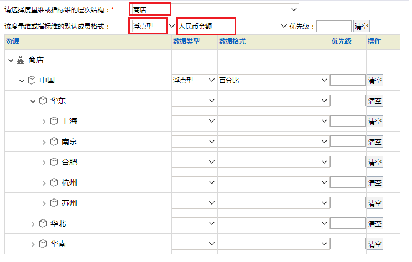Click the cube icon next to 苏州

(x=54, y=203)
